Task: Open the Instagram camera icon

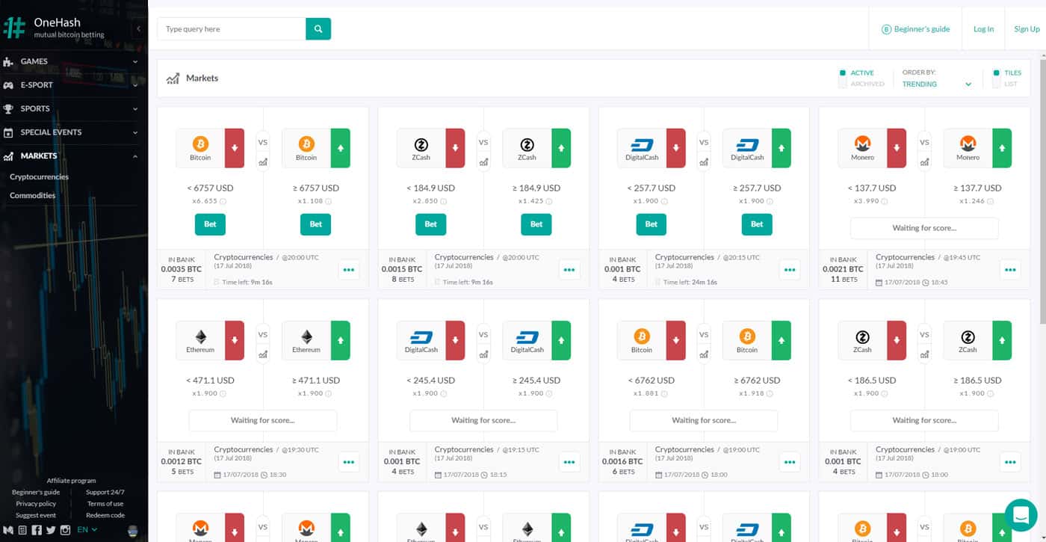Action: tap(65, 530)
